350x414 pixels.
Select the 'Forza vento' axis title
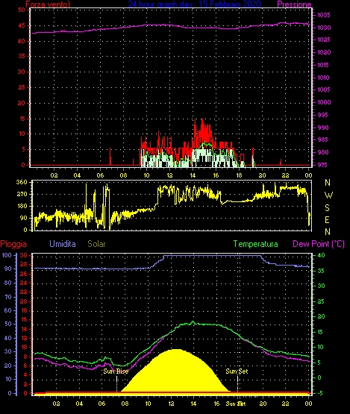coord(48,4)
